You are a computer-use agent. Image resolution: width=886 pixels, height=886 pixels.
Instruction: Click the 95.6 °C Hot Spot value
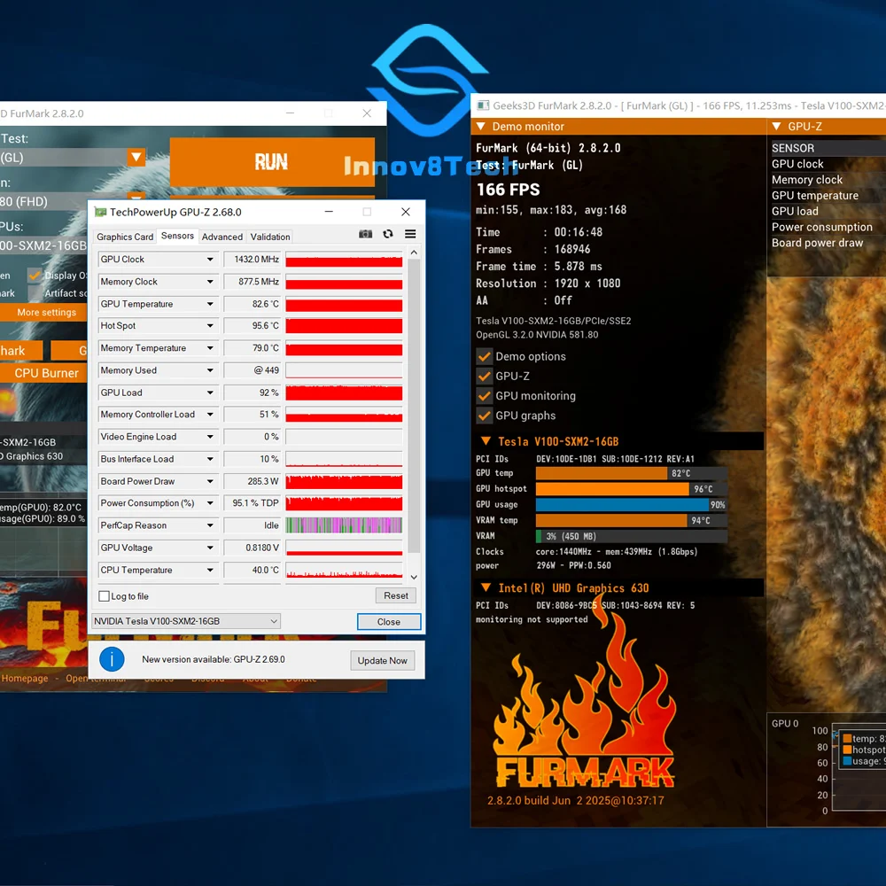click(253, 325)
